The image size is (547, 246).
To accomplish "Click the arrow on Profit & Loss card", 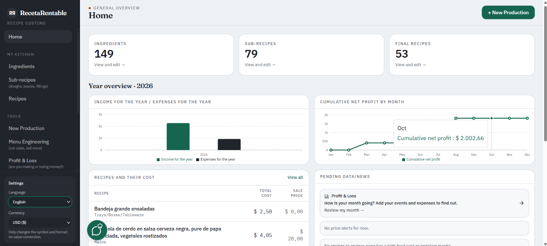I will 521,203.
